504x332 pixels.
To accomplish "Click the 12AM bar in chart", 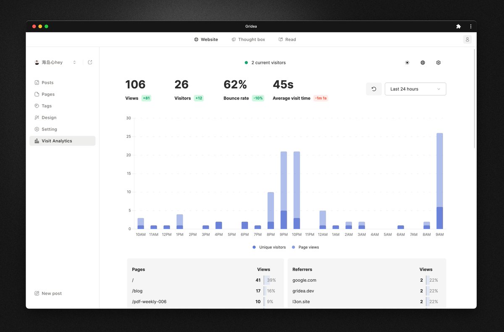I will point(323,220).
